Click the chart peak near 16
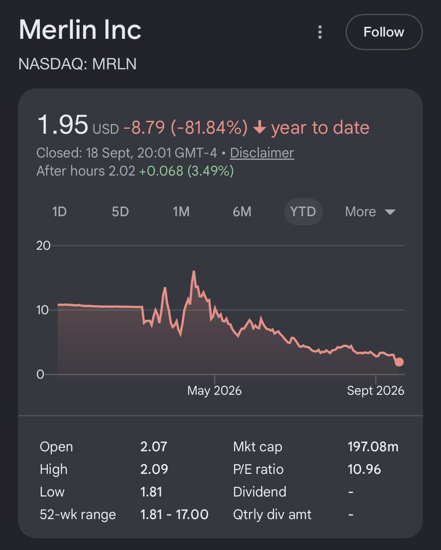This screenshot has width=441, height=550. click(x=193, y=271)
